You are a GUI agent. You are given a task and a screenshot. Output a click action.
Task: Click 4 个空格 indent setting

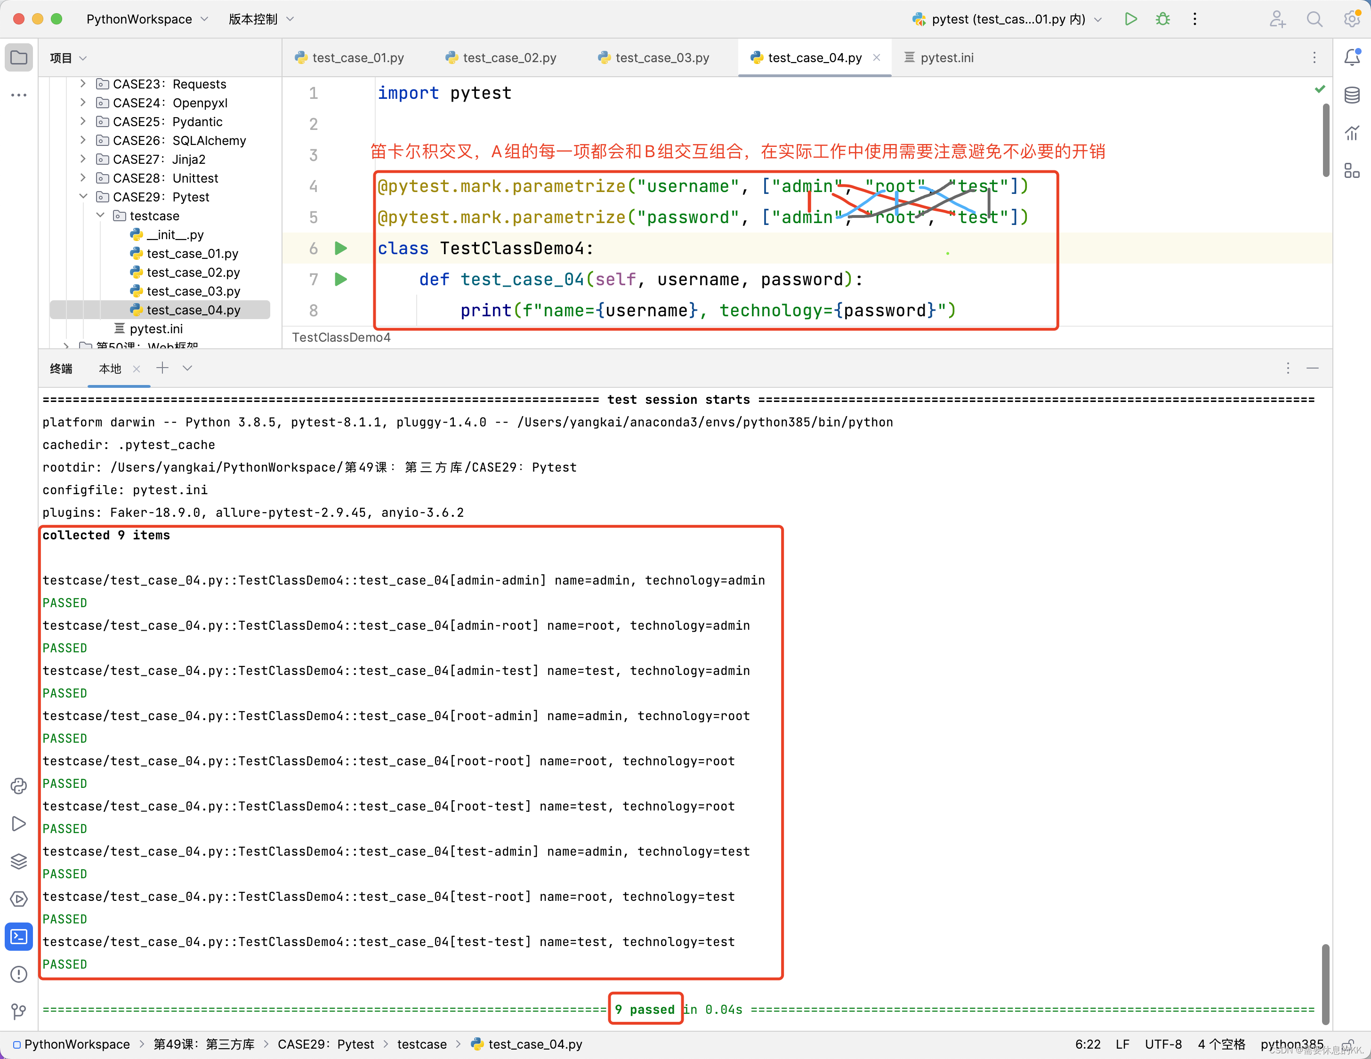coord(1221,1044)
